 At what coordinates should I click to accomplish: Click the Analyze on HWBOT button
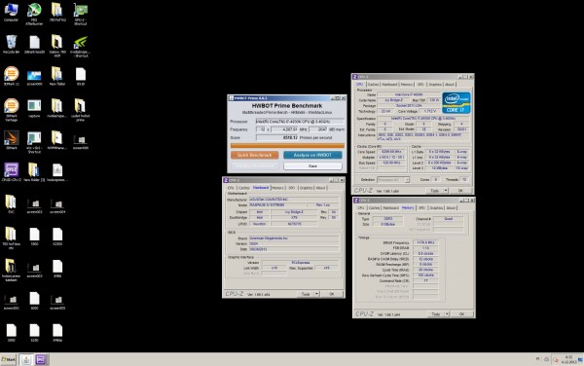312,155
